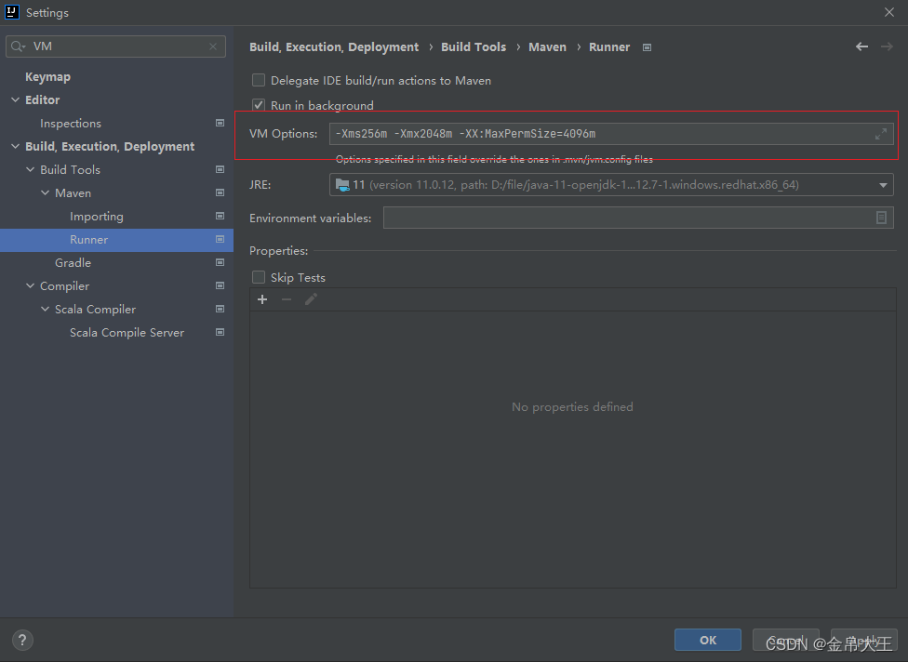The image size is (908, 662).
Task: Close the Settings dialog window
Action: tap(889, 12)
